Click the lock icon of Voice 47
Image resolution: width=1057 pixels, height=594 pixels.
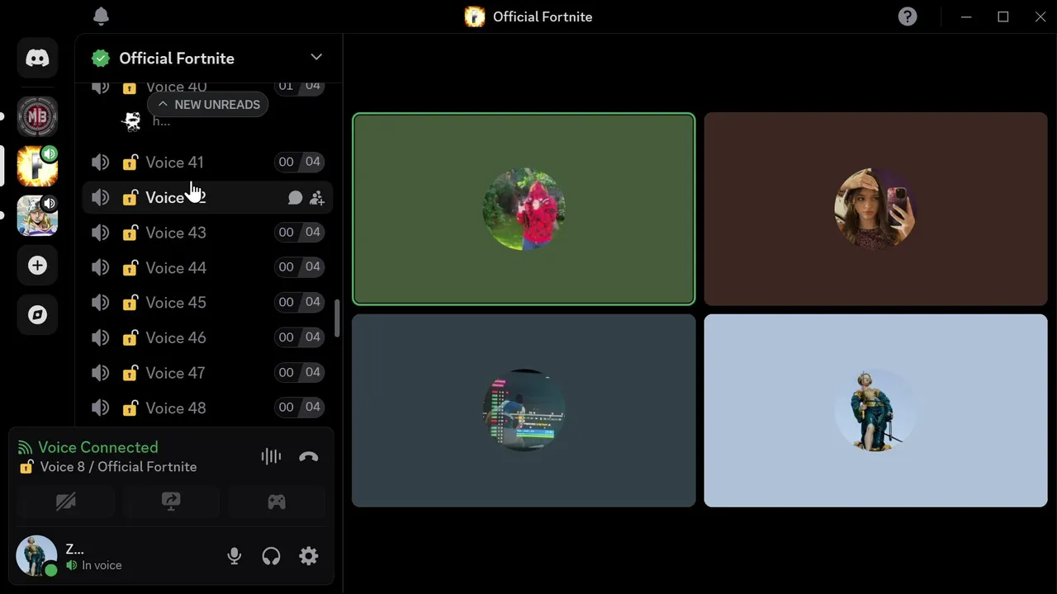pyautogui.click(x=130, y=373)
